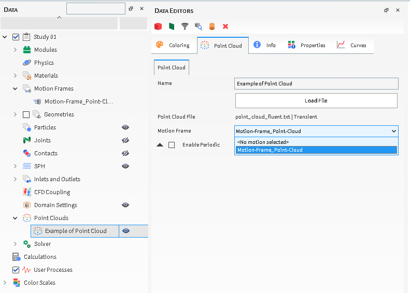The image size is (410, 293).
Task: Click the green flag toolbar icon
Action: pyautogui.click(x=172, y=26)
